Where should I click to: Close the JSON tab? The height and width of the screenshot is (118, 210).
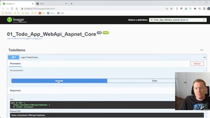[x=66, y=4]
